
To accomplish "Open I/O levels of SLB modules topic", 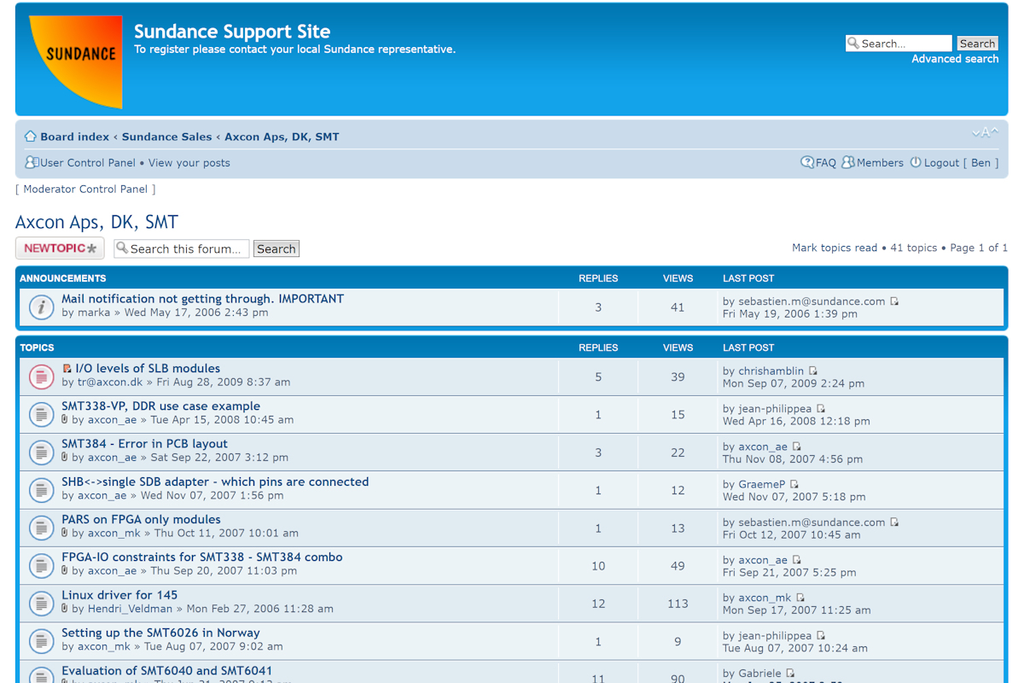I will point(148,369).
